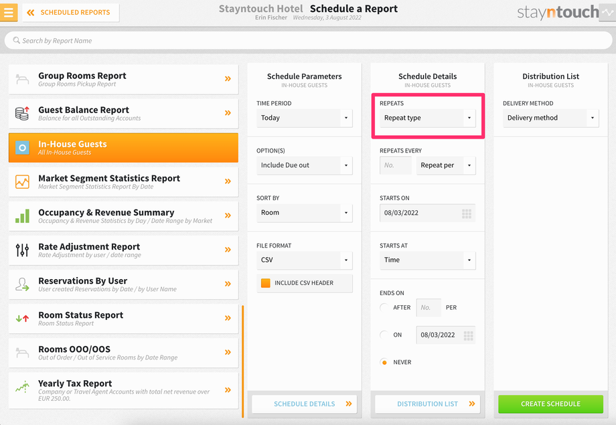The image size is (616, 425).
Task: Click Distribution List next button
Action: click(x=427, y=404)
